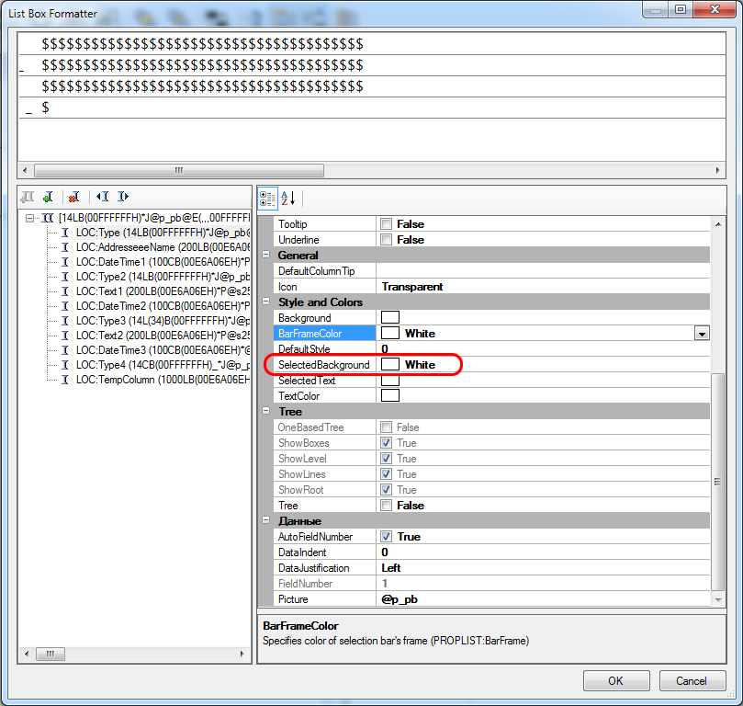Click the add column toolbar icon
The image size is (743, 706).
48,197
